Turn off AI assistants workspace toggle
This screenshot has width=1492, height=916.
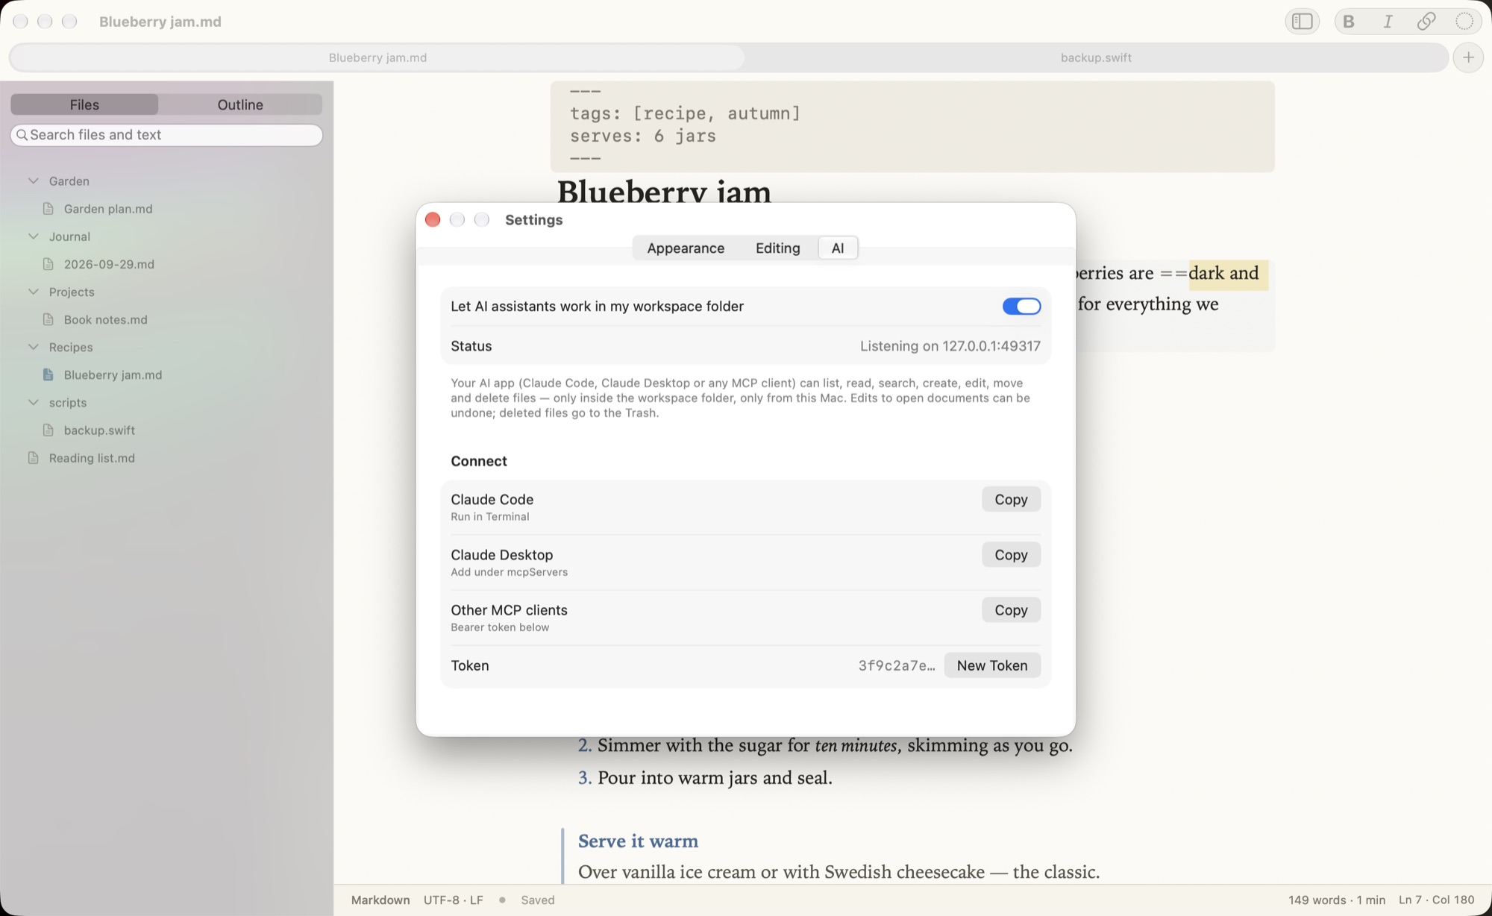pyautogui.click(x=1021, y=307)
